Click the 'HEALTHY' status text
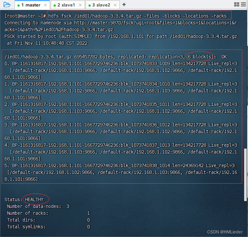This screenshot has width=248, height=237. click(34, 199)
